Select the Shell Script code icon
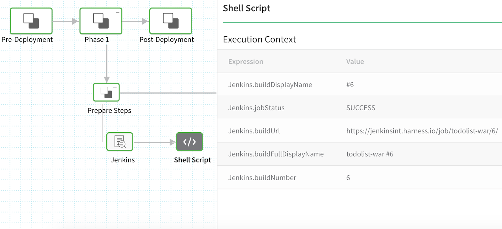This screenshot has height=229, width=502. (x=190, y=142)
